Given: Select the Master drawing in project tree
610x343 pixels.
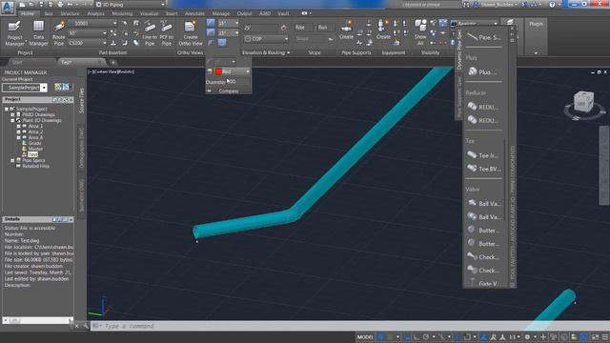Looking at the screenshot, I should pos(35,149).
